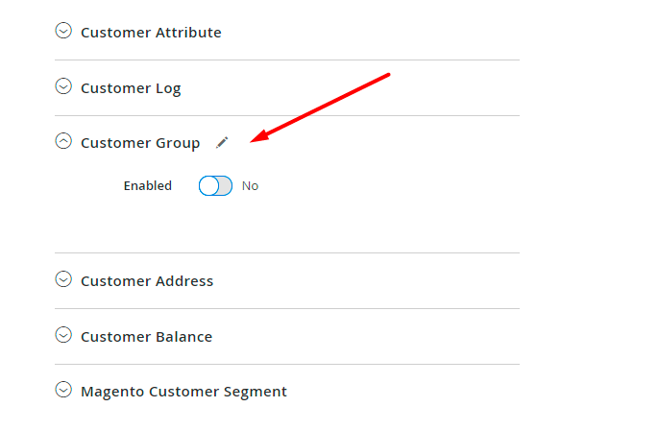Click the Magento Customer Segment heading text

coord(183,392)
